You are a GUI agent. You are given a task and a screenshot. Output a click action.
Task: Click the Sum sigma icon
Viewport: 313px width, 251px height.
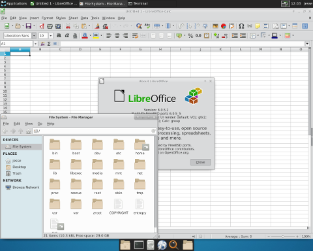(x=49, y=44)
